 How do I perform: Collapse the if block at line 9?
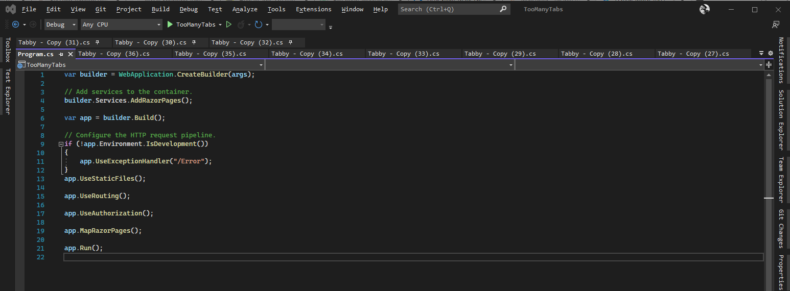coord(61,144)
